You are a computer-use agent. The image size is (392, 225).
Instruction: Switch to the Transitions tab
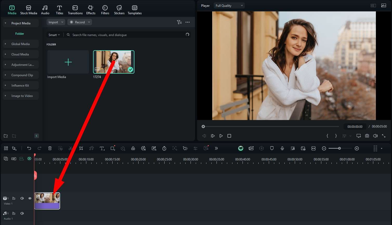[x=75, y=10]
